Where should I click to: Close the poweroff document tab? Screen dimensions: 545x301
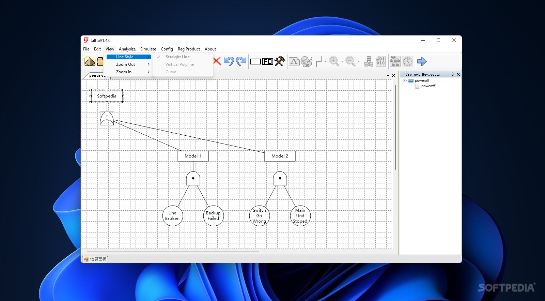[x=394, y=75]
